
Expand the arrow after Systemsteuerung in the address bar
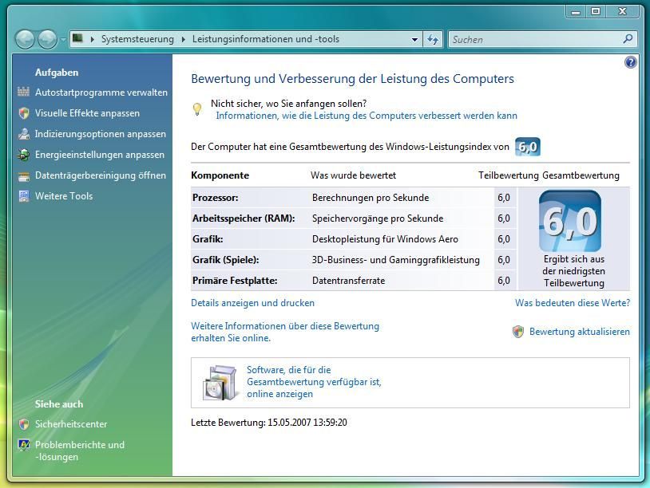[x=183, y=39]
